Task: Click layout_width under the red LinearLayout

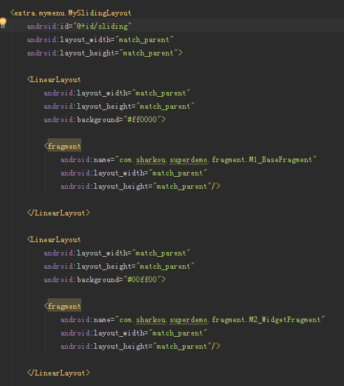Action: [117, 93]
